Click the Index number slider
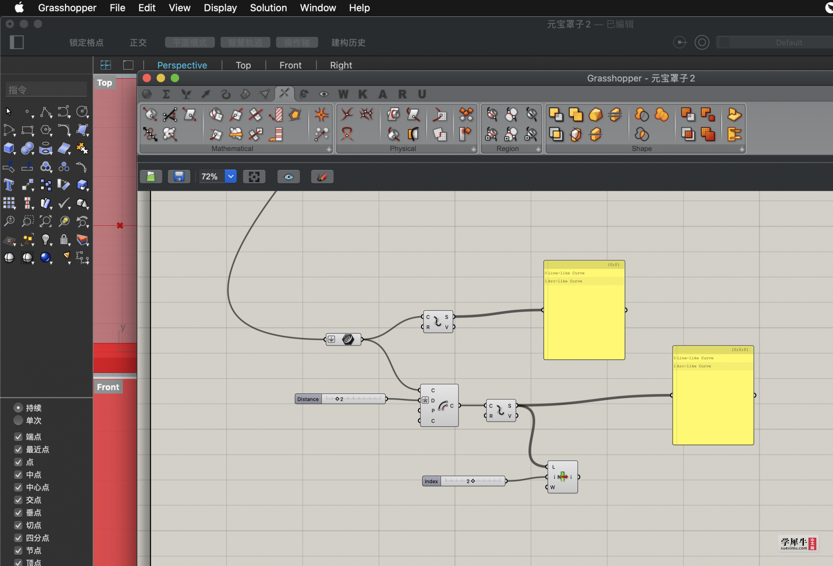 click(464, 481)
